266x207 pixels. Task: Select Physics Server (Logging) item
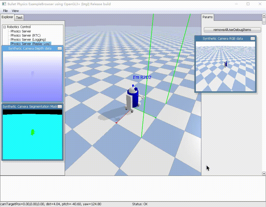pos(28,39)
